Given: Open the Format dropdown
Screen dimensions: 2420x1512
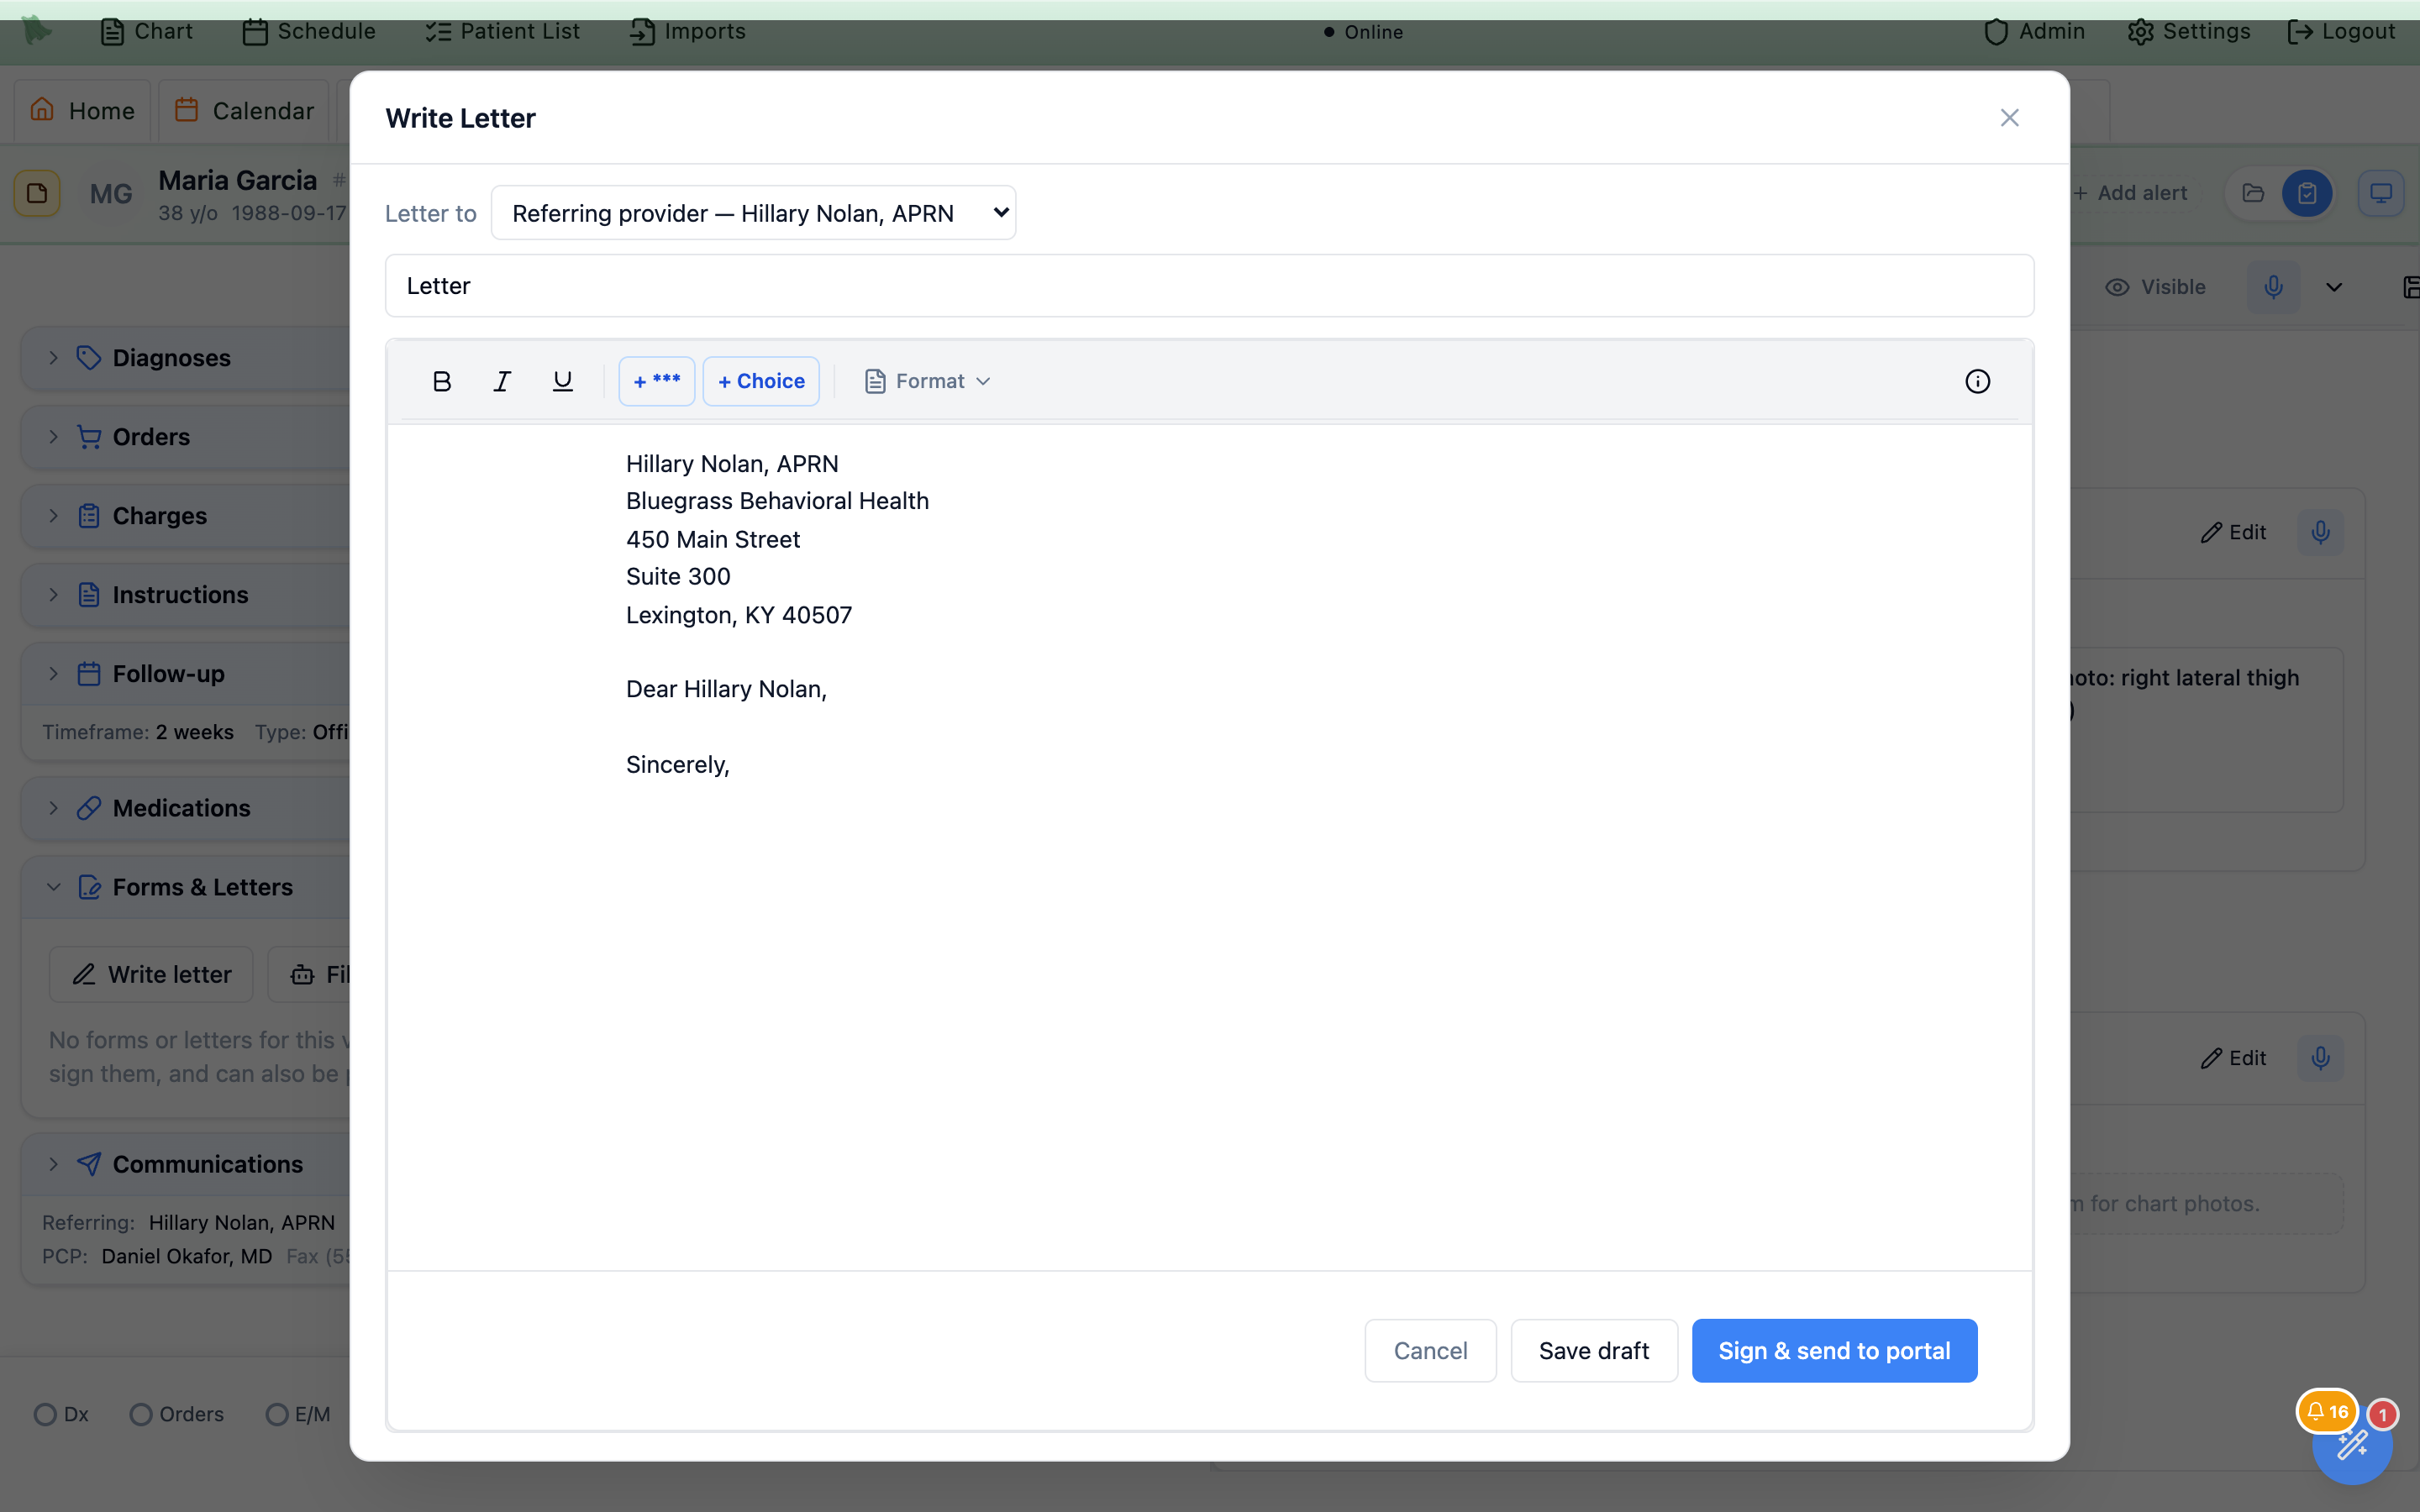Looking at the screenshot, I should point(927,381).
